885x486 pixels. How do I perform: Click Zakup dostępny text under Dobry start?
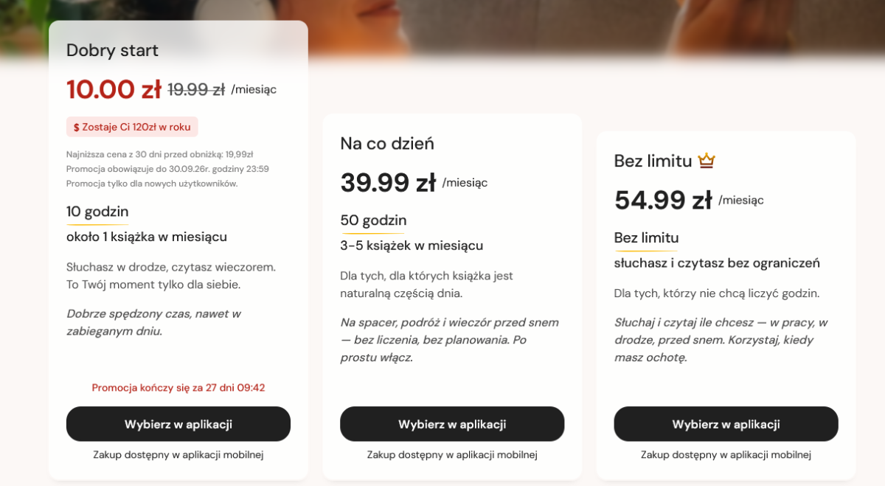click(x=178, y=455)
